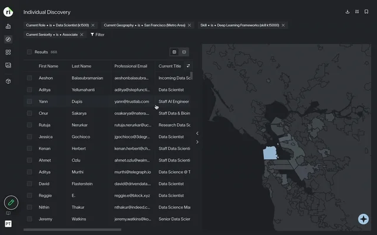Open the green pencil edit button
The width and height of the screenshot is (377, 235).
coord(11,203)
